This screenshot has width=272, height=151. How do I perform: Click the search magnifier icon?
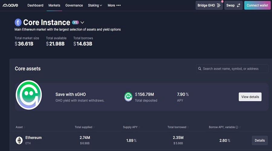click(200, 69)
